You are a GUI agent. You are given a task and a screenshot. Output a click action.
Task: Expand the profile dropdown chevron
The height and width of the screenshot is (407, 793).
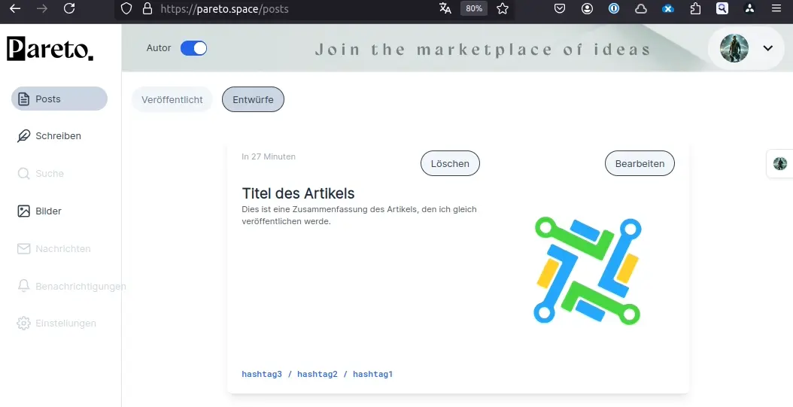[767, 48]
